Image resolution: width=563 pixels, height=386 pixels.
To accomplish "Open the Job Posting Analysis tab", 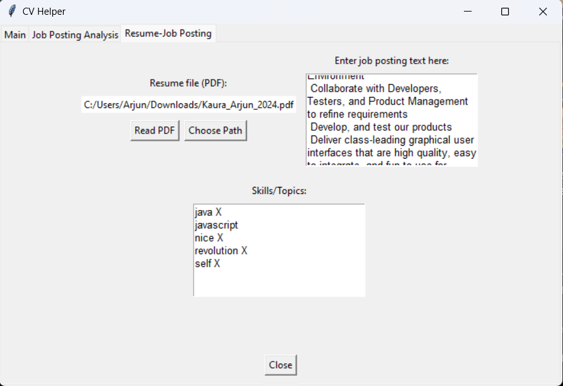I will tap(75, 35).
